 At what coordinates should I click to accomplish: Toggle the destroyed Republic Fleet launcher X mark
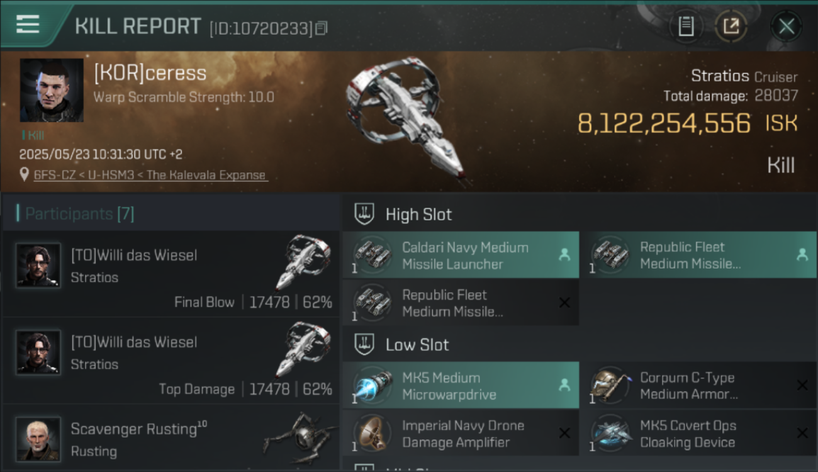click(x=564, y=303)
